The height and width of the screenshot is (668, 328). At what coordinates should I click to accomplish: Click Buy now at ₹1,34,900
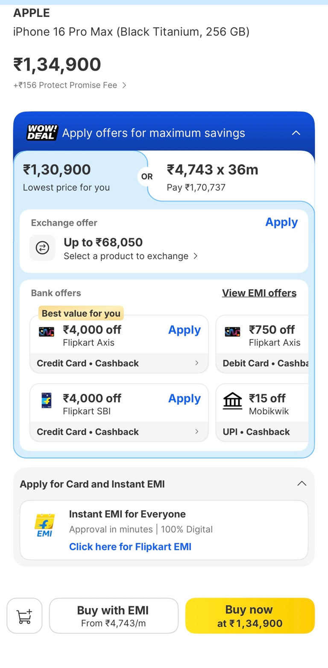coord(249,615)
